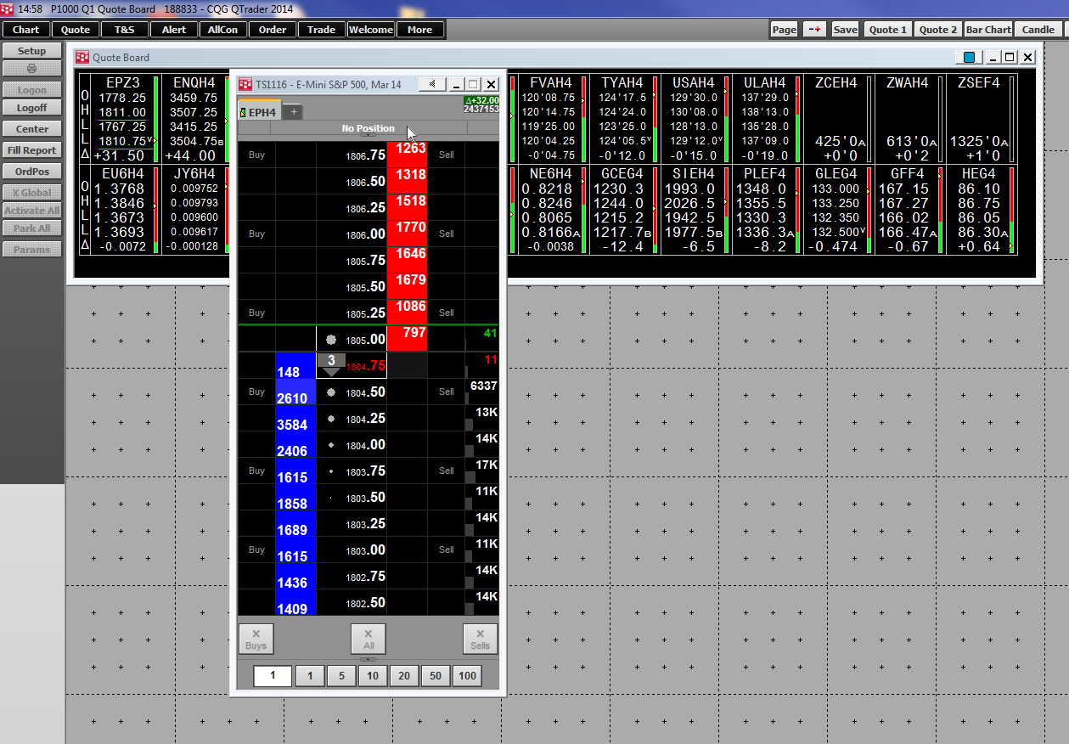Click the bid size 3584 cell
The image size is (1069, 744).
(x=295, y=419)
